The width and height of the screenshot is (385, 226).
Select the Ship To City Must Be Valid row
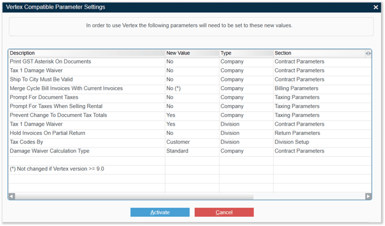tap(190, 79)
